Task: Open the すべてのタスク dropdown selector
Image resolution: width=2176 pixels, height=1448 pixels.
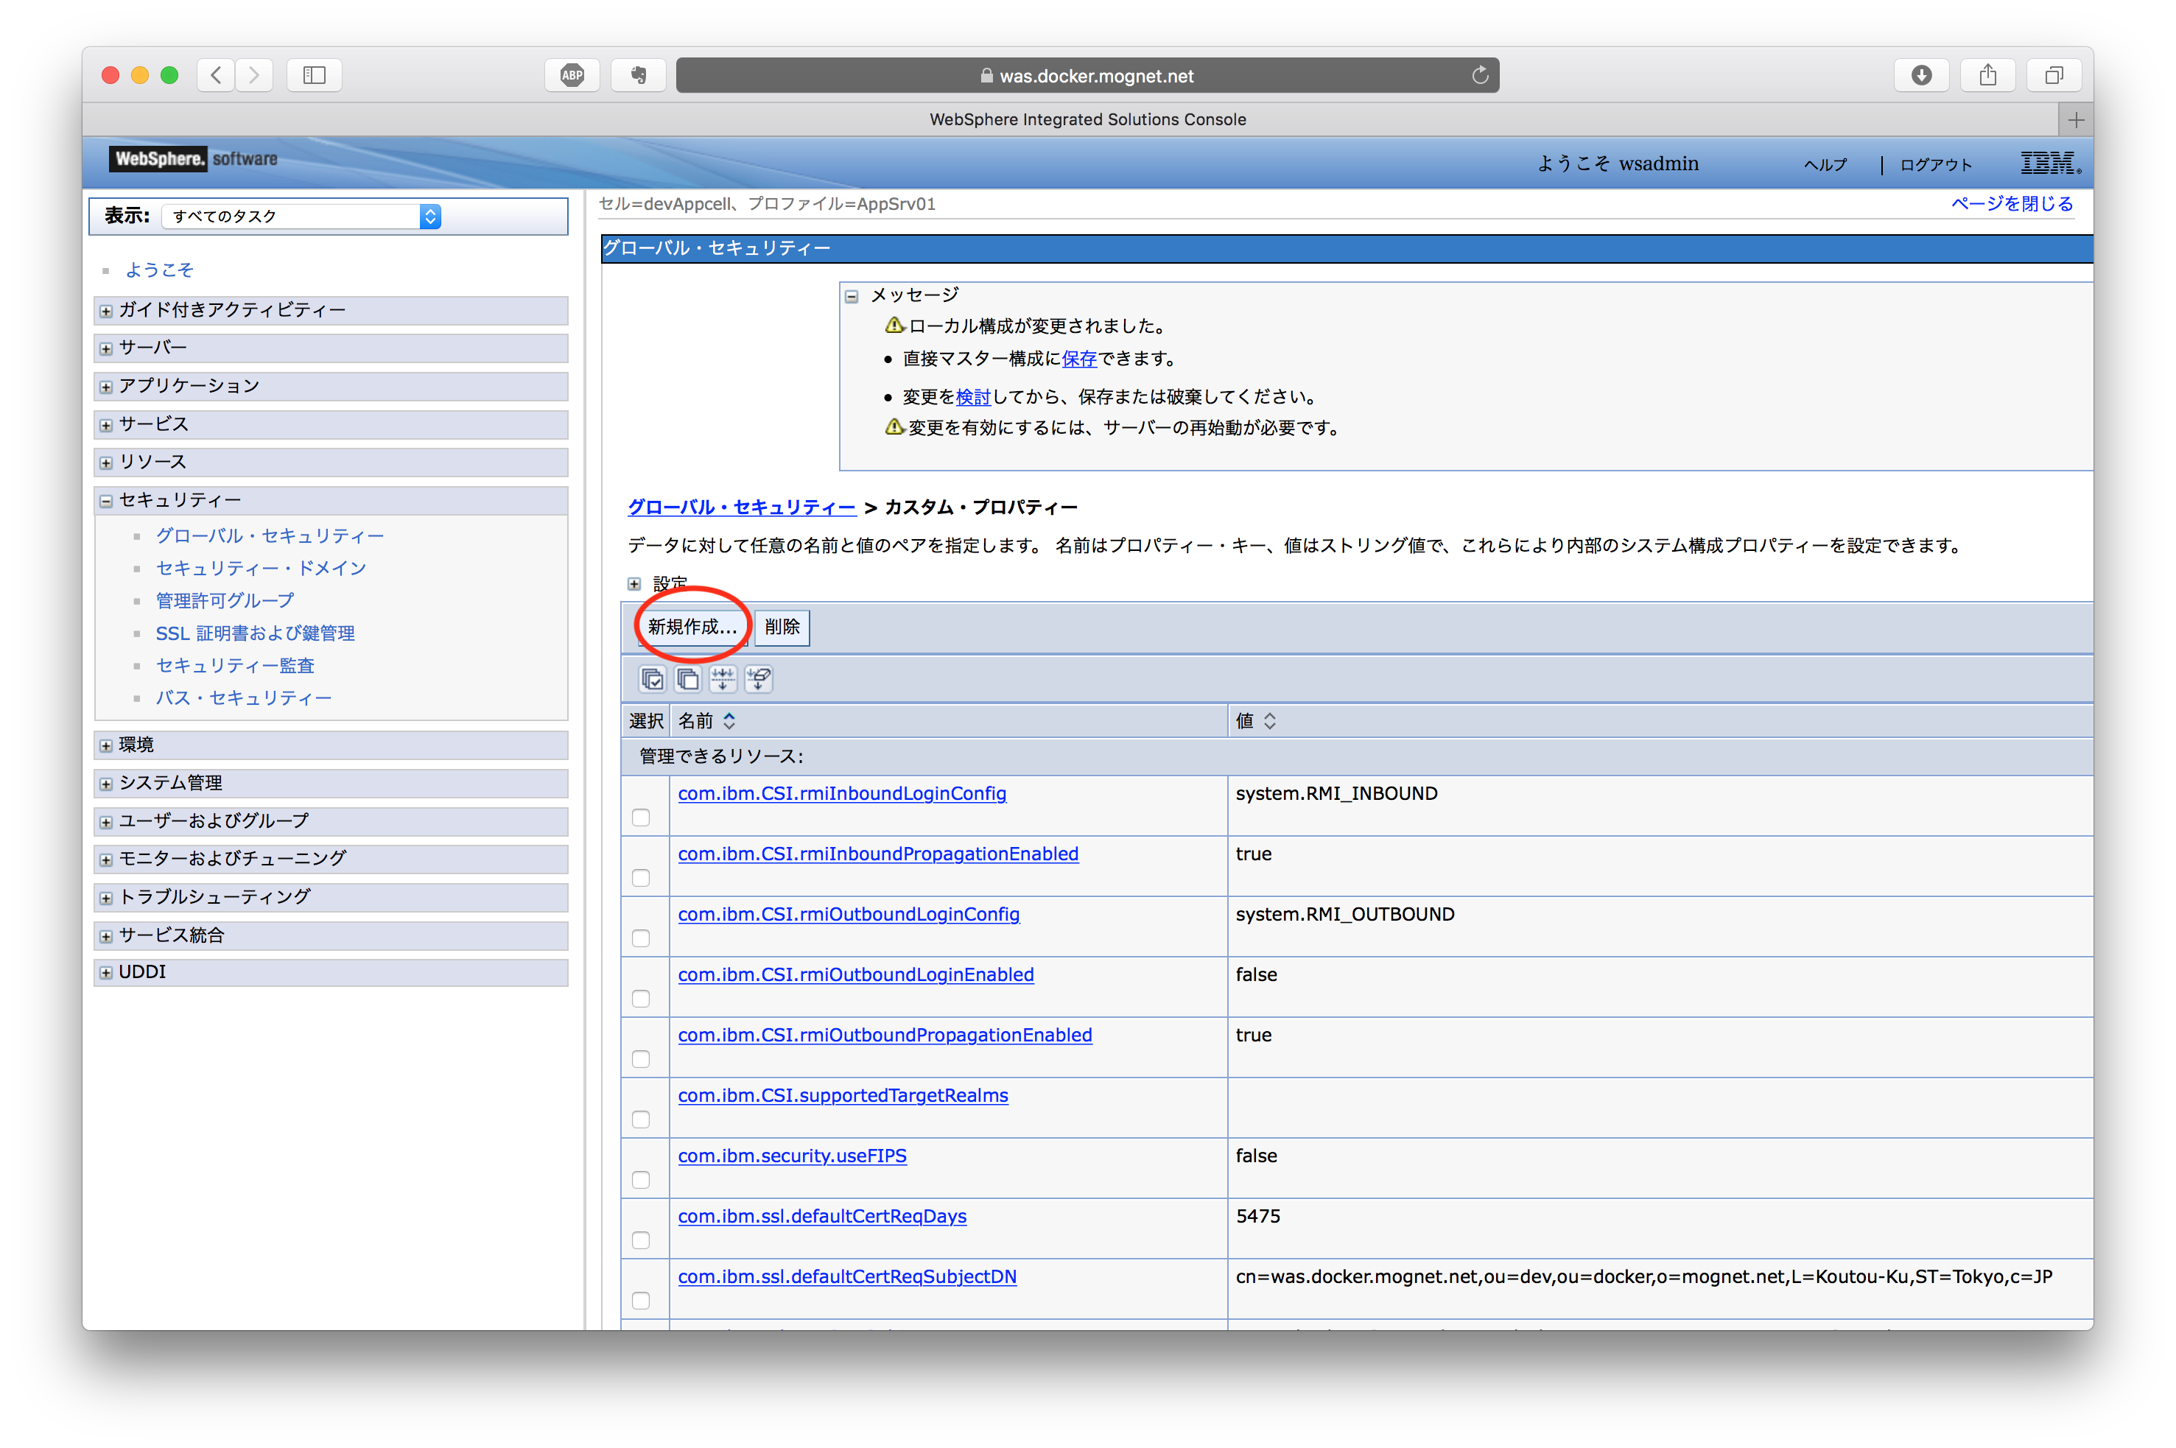Action: tap(429, 215)
